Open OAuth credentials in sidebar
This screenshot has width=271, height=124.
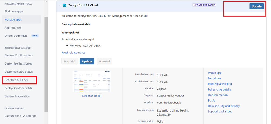[16, 36]
